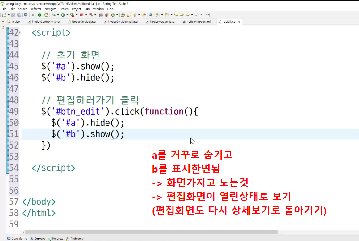Click the Pin Editor icon
The height and width of the screenshot is (241, 359).
click(208, 15)
